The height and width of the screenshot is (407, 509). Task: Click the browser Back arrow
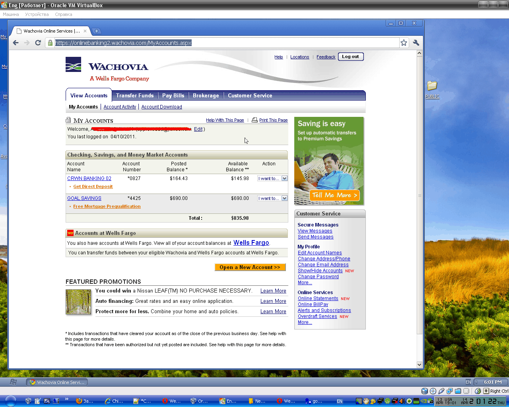tap(16, 43)
